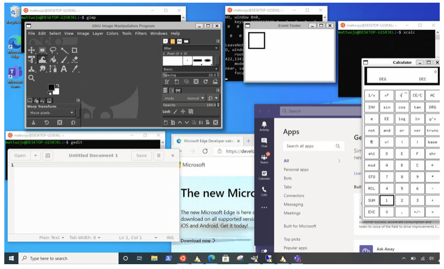The height and width of the screenshot is (269, 444).
Task: Click Personal apps in Teams Apps list
Action: 296,170
